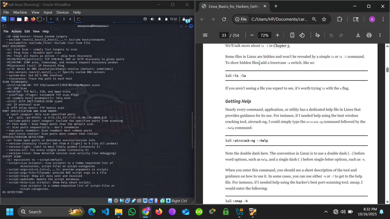Switch to Kali workspace 3
390x219 pixels.
pos(64,19)
